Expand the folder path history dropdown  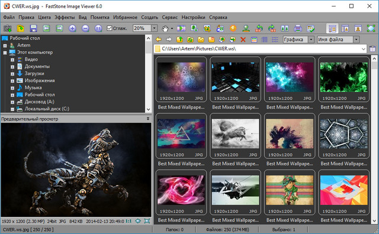(x=364, y=49)
